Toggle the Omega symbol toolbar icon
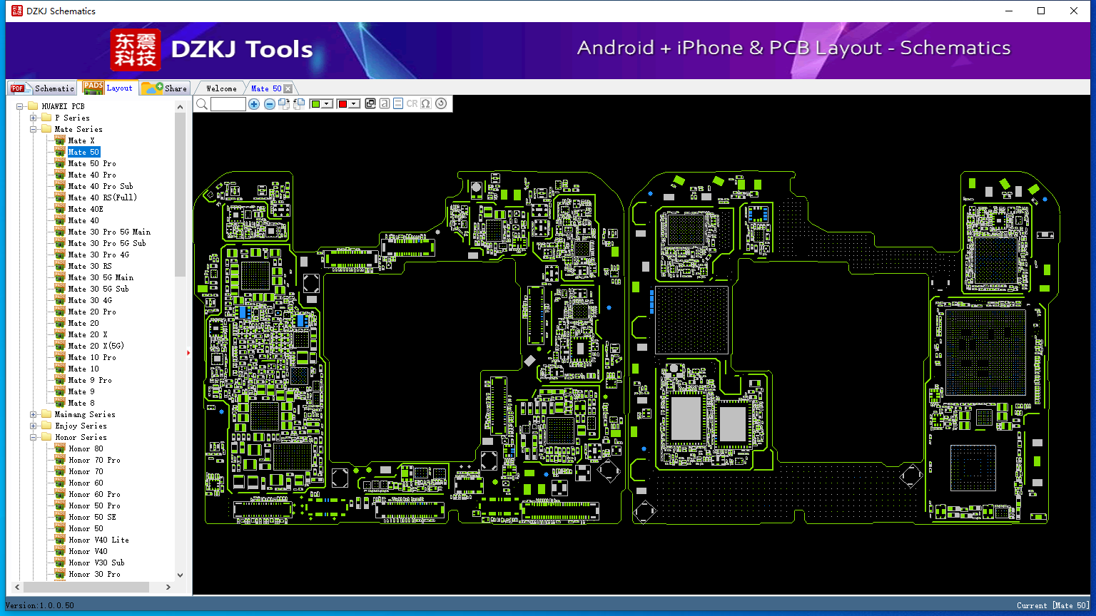 pyautogui.click(x=426, y=104)
